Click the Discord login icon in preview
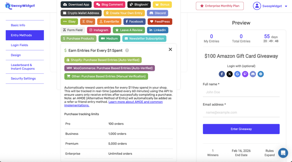The image size is (292, 162). [253, 74]
